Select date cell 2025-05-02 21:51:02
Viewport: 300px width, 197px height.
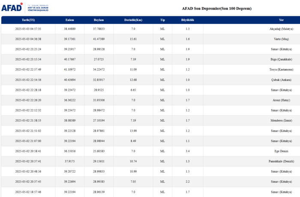click(28, 131)
